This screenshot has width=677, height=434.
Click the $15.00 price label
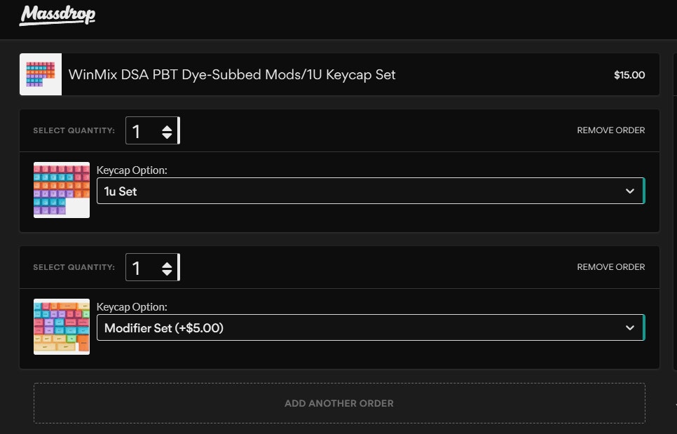[x=629, y=75]
